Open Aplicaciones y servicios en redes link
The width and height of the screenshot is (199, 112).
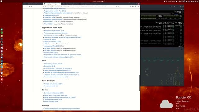pyautogui.click(x=53, y=64)
